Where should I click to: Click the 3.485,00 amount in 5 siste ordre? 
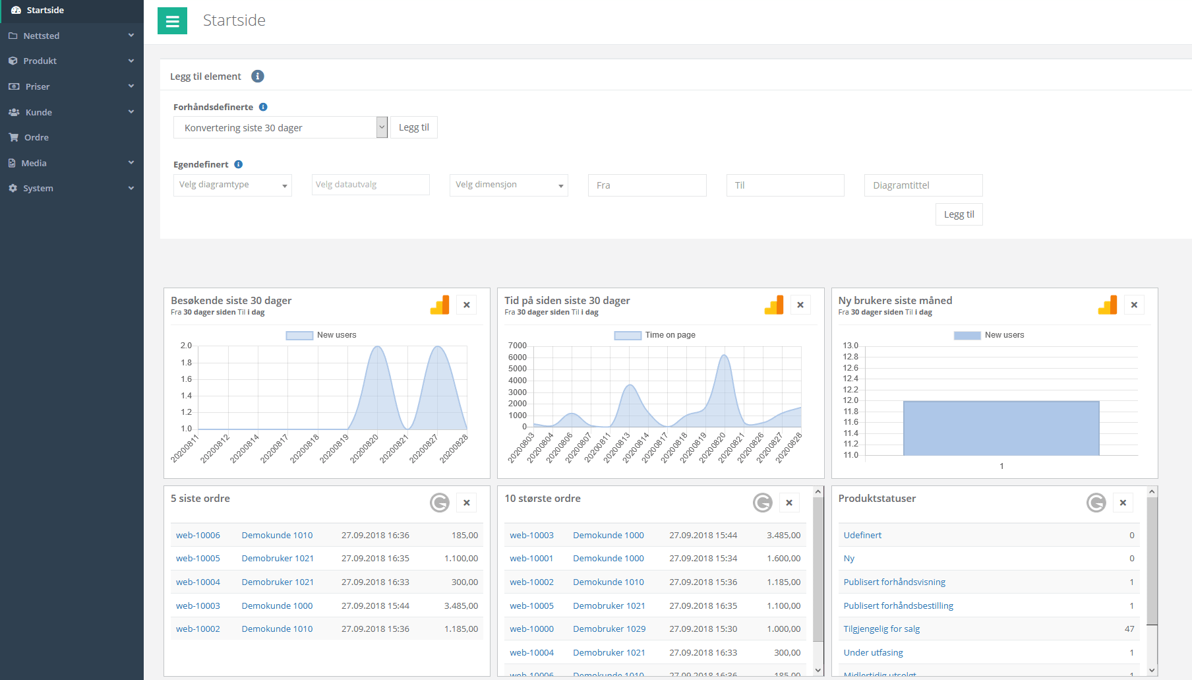(461, 605)
